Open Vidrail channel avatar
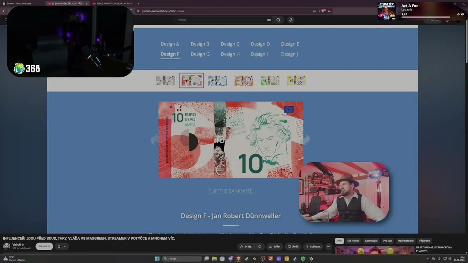468x263 pixels. coord(7,246)
